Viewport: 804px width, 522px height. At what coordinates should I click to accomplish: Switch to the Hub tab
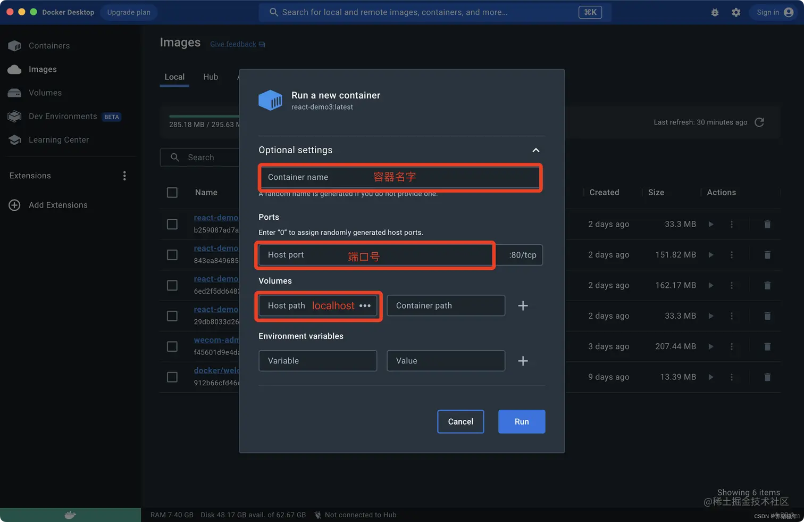(x=211, y=77)
